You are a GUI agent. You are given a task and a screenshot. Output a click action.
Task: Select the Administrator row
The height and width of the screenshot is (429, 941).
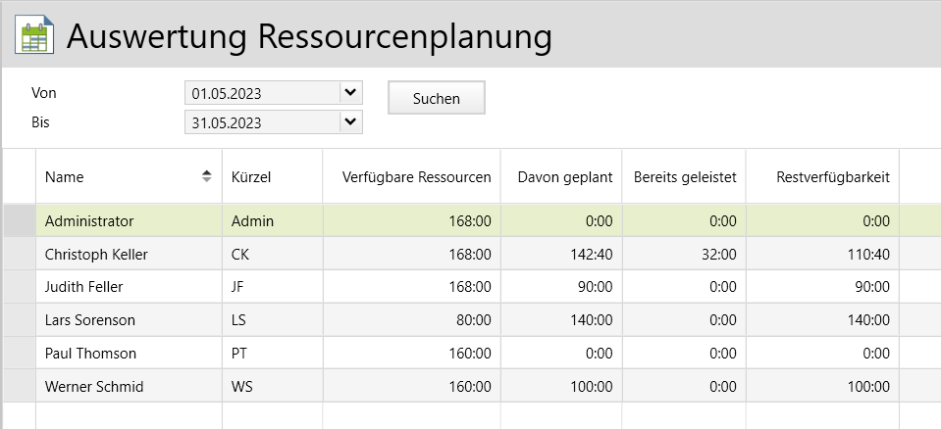89,221
